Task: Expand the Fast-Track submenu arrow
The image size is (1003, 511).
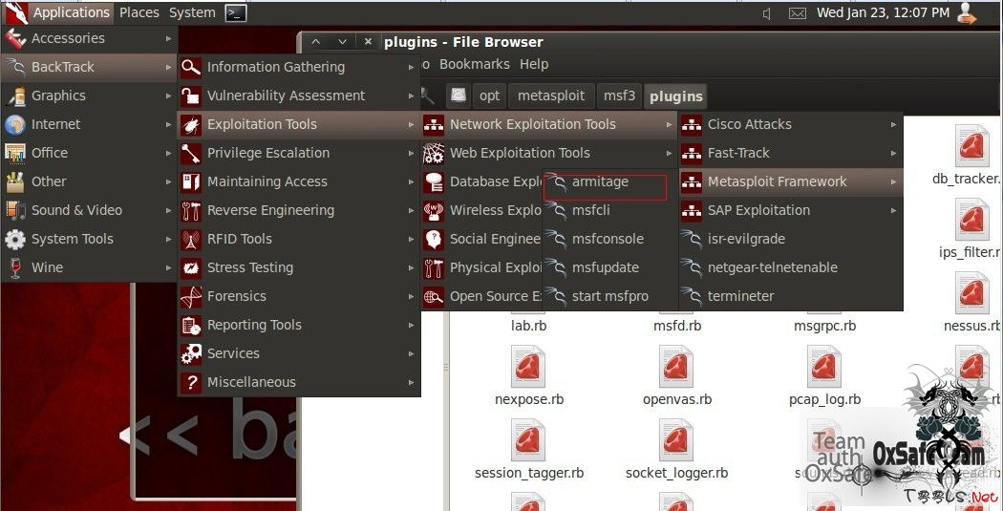Action: click(893, 154)
